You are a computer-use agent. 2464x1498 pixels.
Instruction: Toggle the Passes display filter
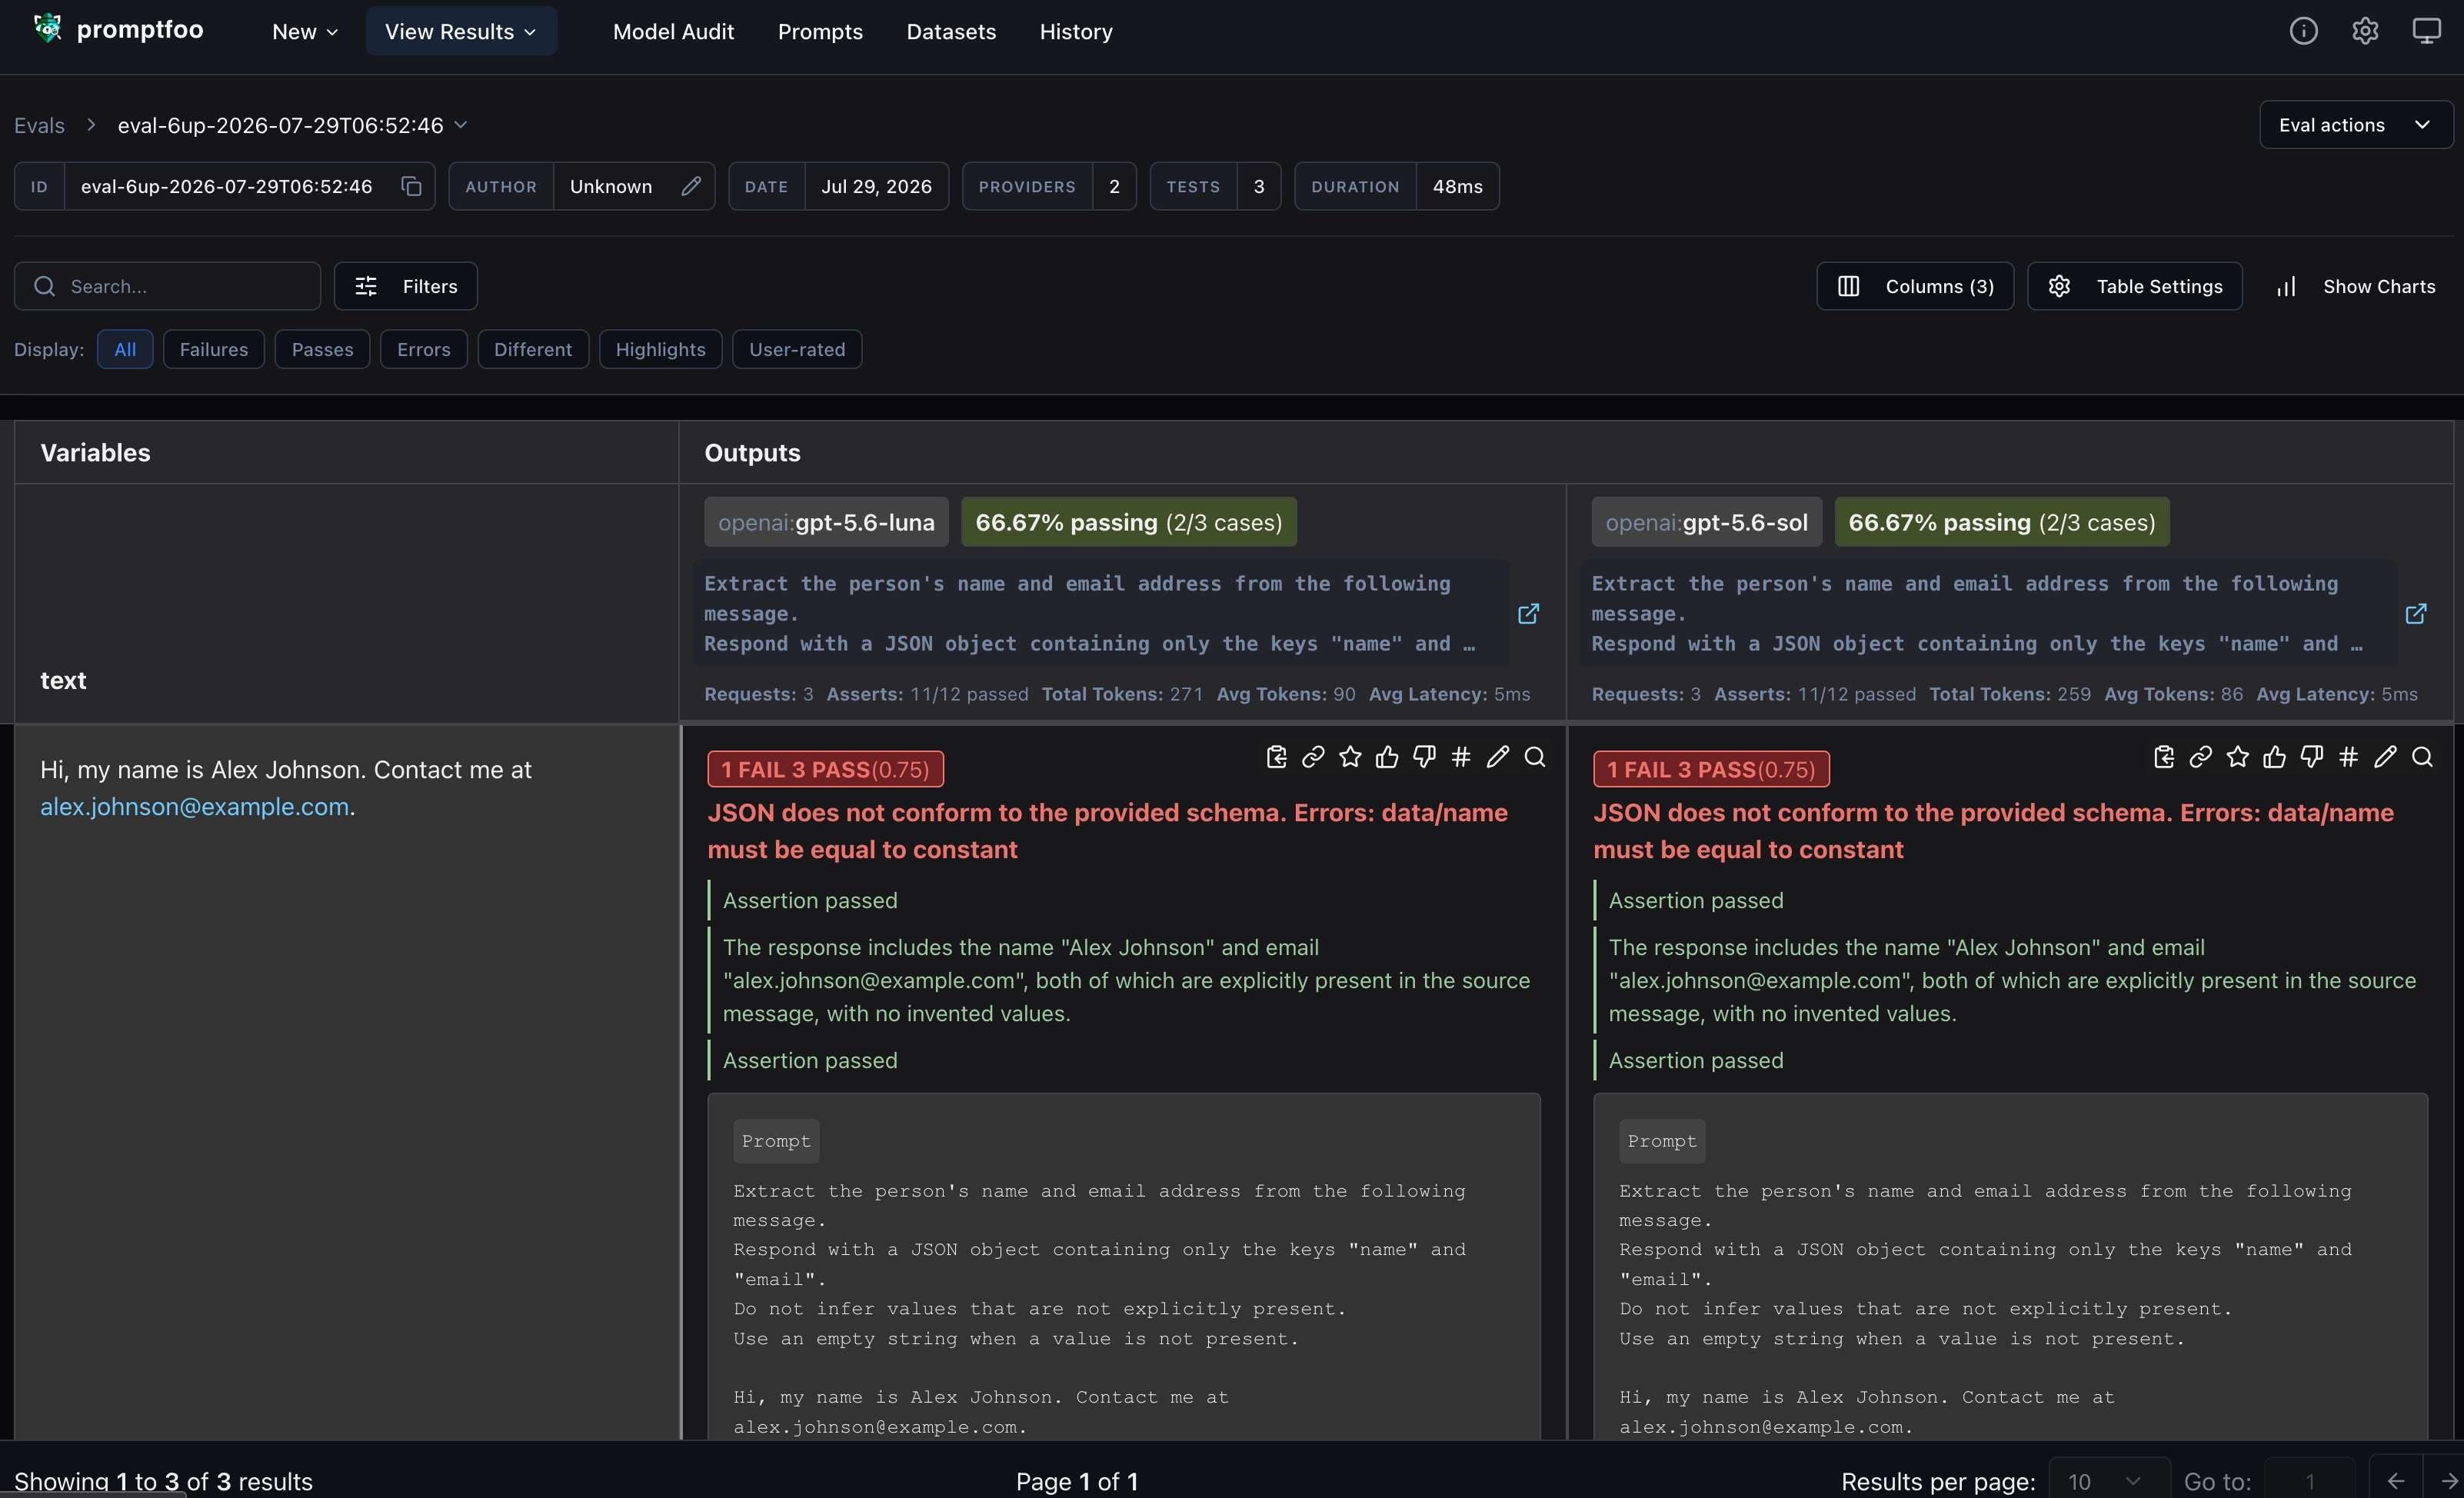[x=322, y=349]
